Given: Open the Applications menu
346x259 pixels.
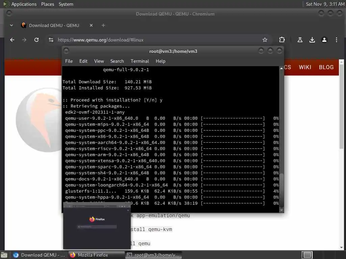Looking at the screenshot, I should 24,4.
